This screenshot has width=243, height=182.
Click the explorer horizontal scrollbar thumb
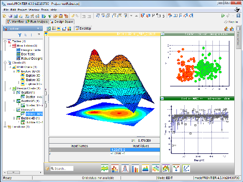click(x=14, y=172)
